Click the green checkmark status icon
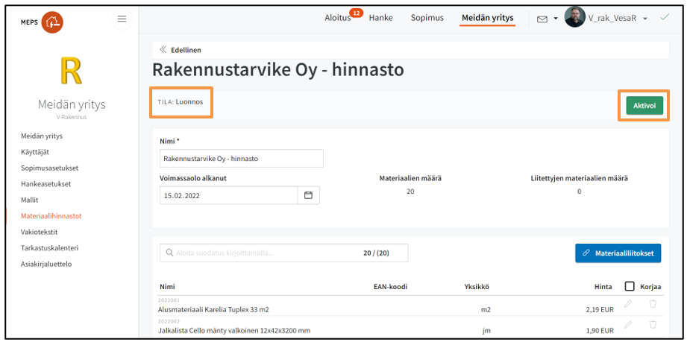This screenshot has width=690, height=345. pyautogui.click(x=665, y=17)
